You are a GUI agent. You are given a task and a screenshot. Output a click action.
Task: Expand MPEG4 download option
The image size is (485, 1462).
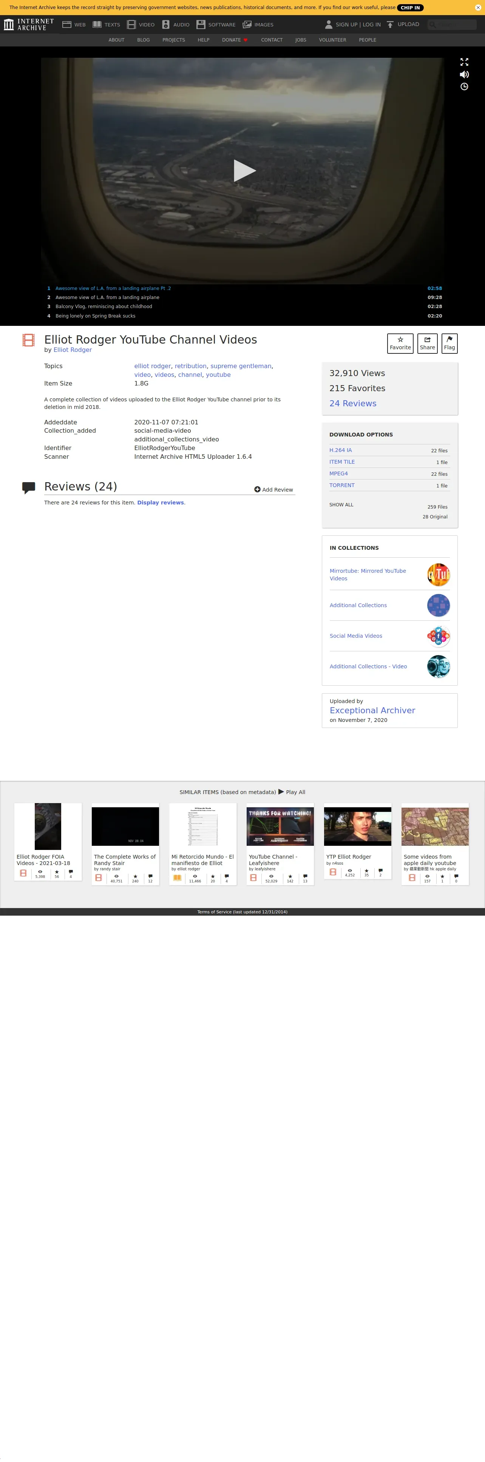coord(338,473)
